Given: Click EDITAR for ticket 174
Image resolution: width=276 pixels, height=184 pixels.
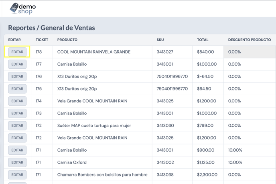Looking at the screenshot, I should point(17,101).
